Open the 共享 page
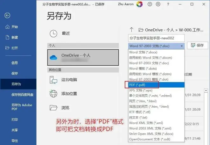 (15, 130)
